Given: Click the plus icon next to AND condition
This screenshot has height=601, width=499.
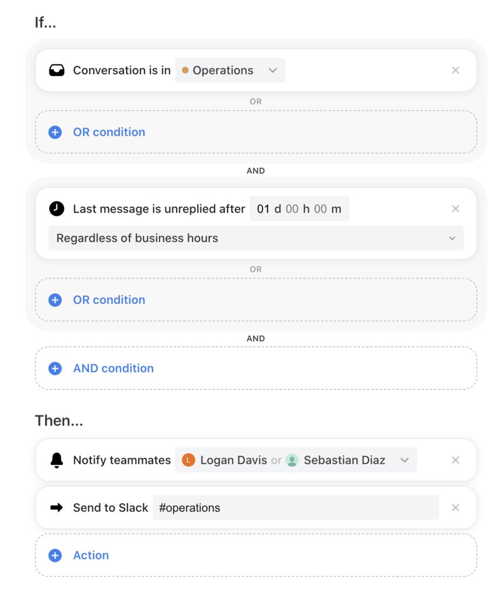Looking at the screenshot, I should pyautogui.click(x=55, y=368).
